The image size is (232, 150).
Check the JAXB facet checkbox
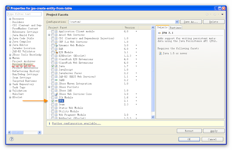(53, 80)
